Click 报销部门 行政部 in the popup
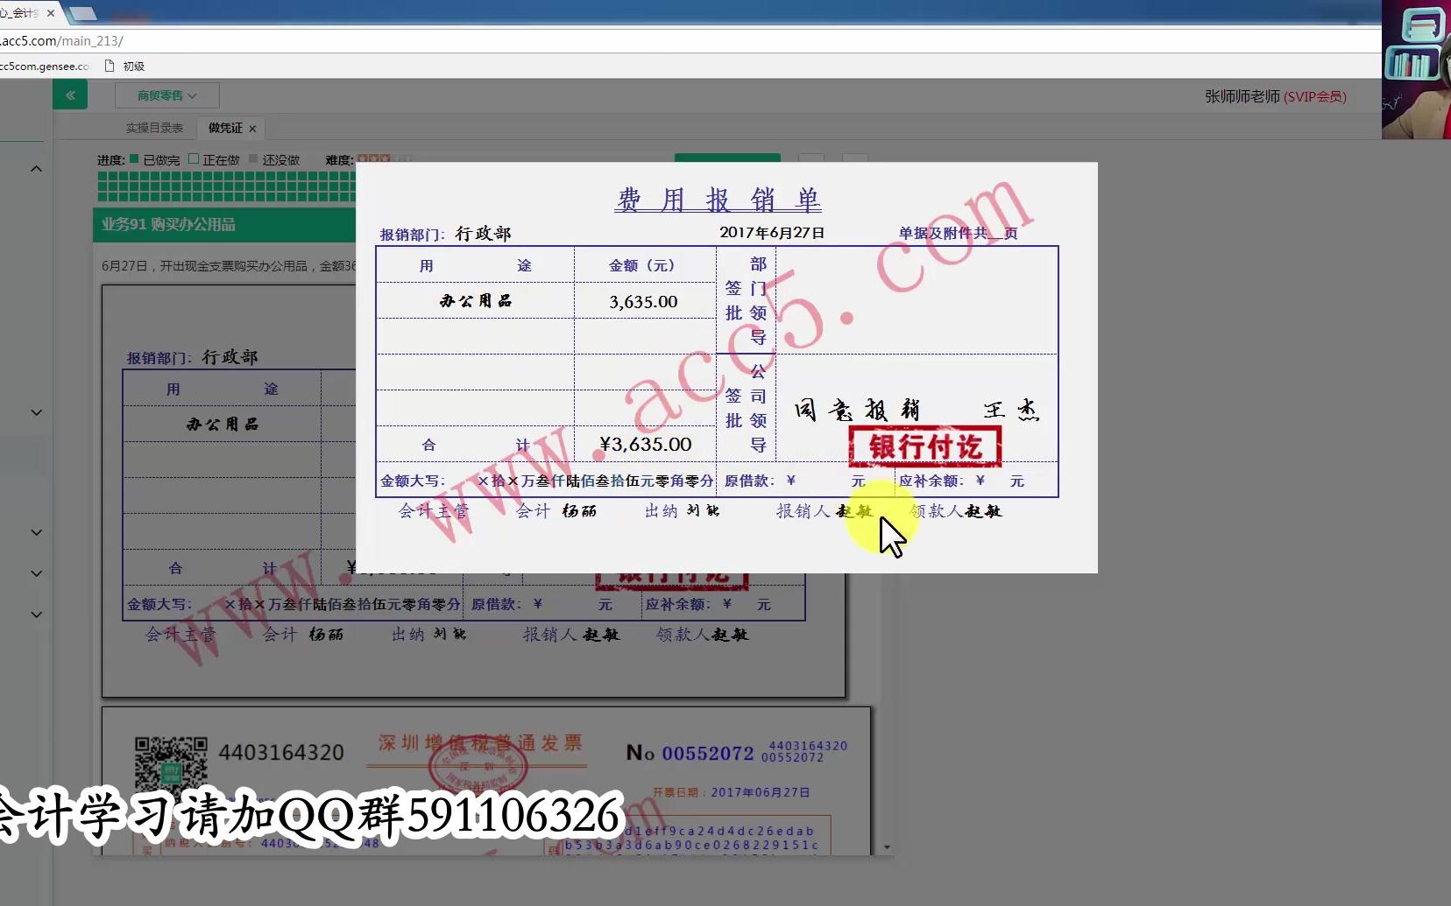Screen dimensions: 1451x906 445,234
